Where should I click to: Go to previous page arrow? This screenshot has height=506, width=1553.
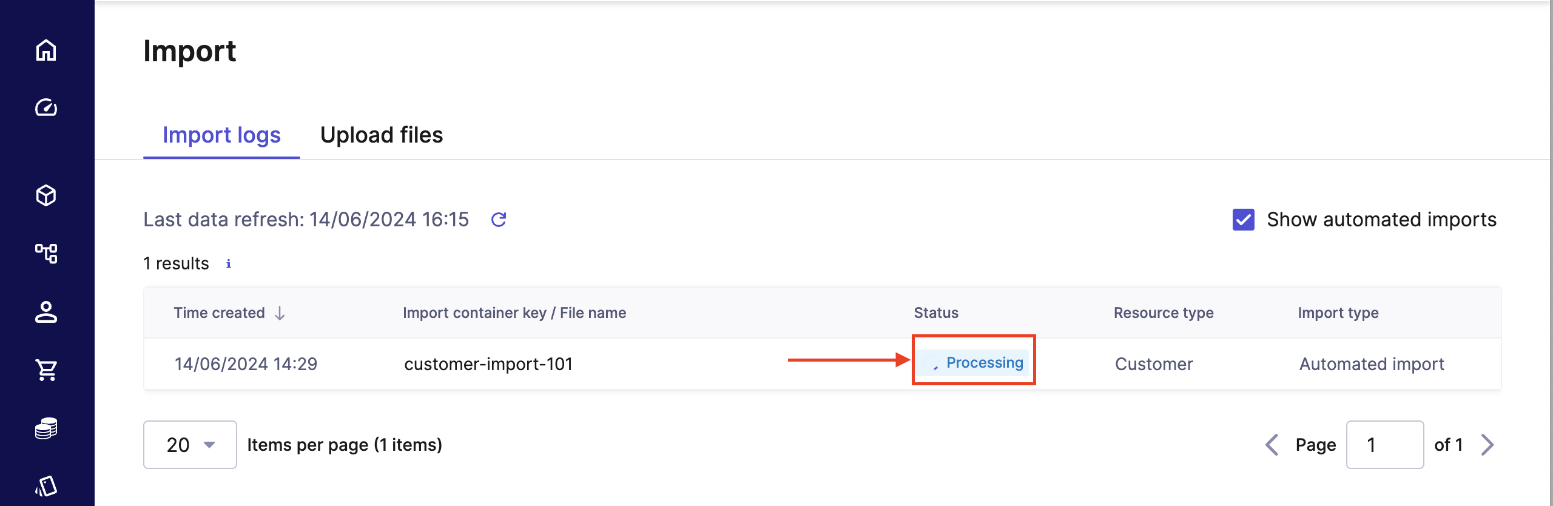[1272, 445]
